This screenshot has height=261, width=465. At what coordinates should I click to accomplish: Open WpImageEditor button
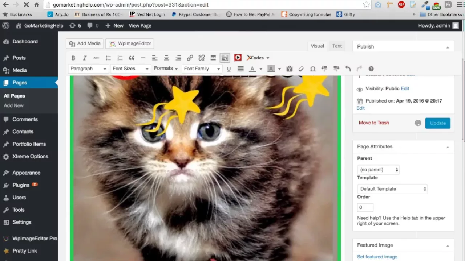click(x=130, y=43)
